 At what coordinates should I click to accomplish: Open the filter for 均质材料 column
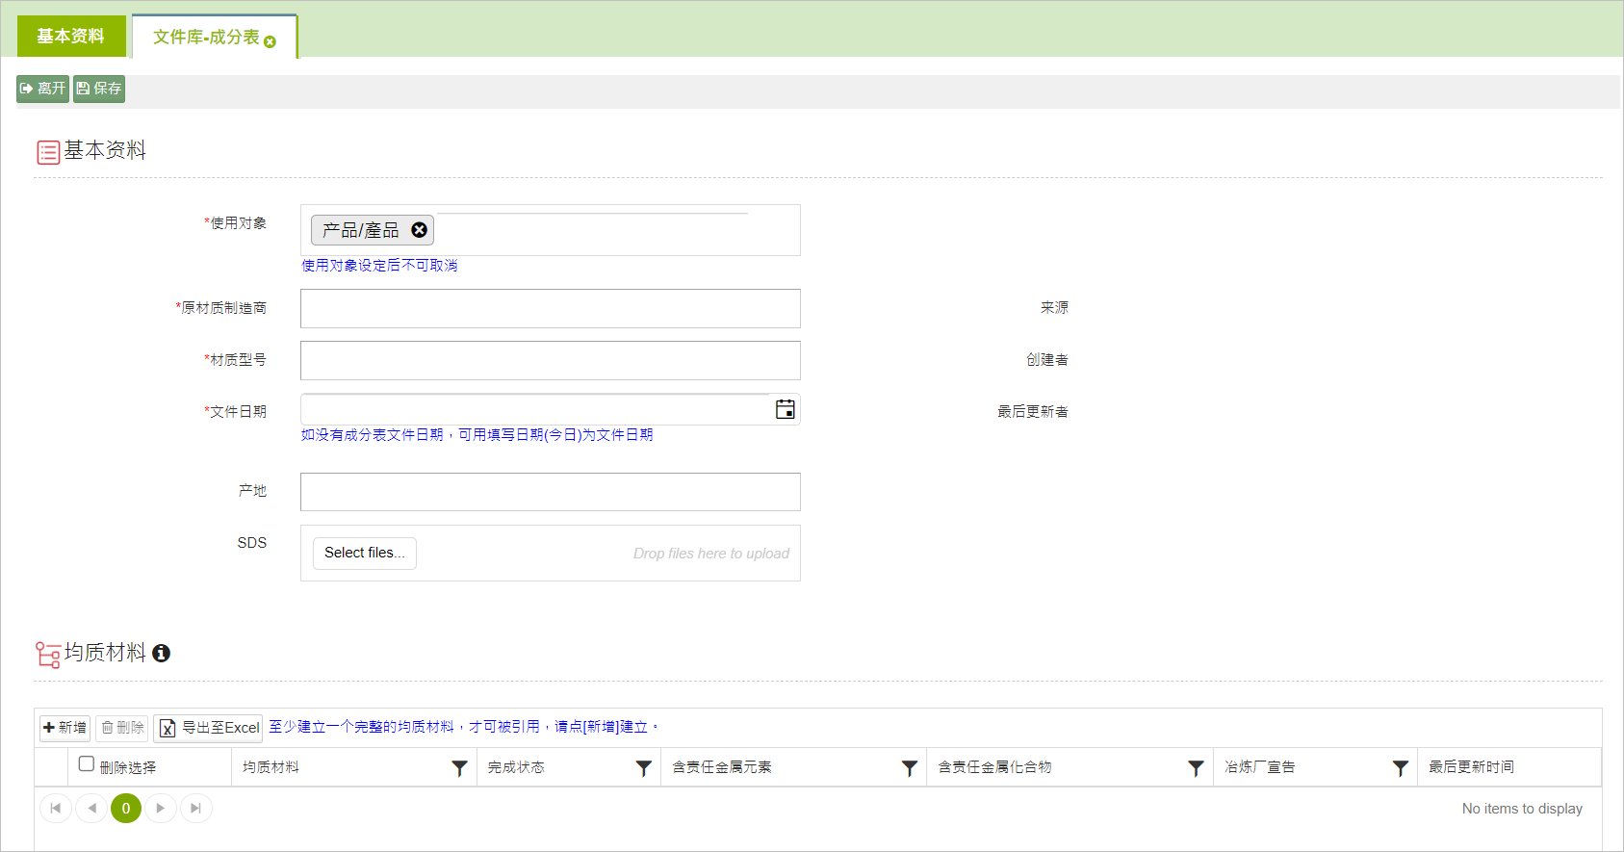tap(459, 768)
